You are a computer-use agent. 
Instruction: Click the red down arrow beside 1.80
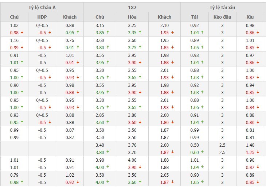pos(172,122)
